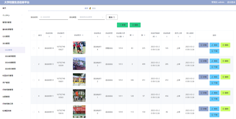Click the 查询 search button

click(x=112, y=17)
